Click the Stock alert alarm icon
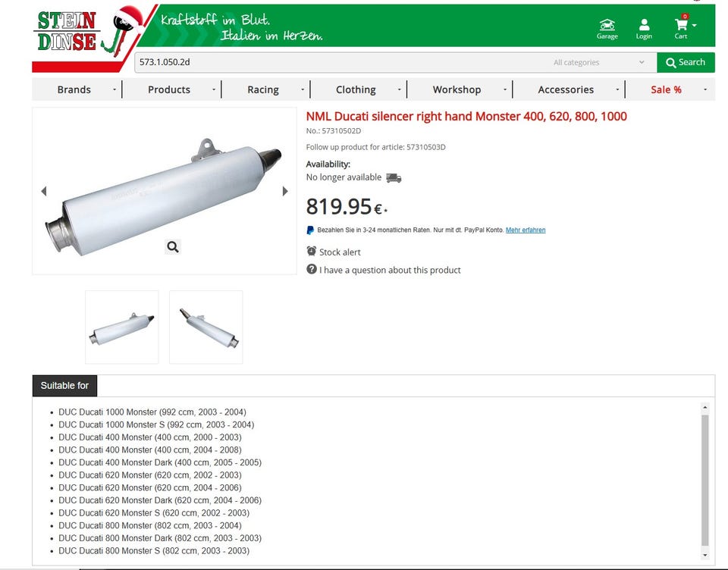This screenshot has width=728, height=570. click(x=312, y=251)
